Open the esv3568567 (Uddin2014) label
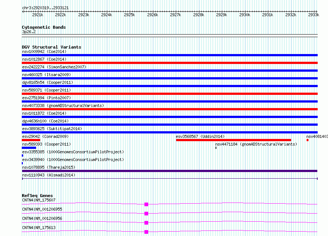The height and width of the screenshot is (236, 328). [200, 136]
